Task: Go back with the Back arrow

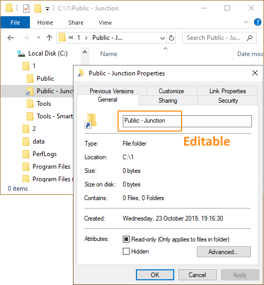Action: pos(10,38)
